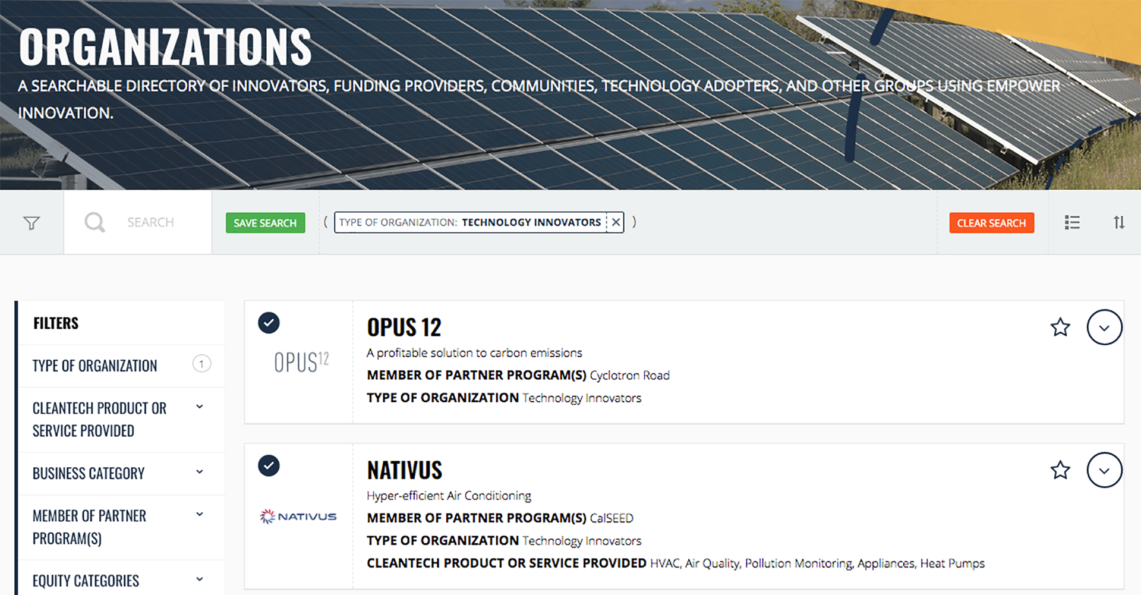Open the sort order arrows icon
This screenshot has height=595, width=1141.
1119,222
